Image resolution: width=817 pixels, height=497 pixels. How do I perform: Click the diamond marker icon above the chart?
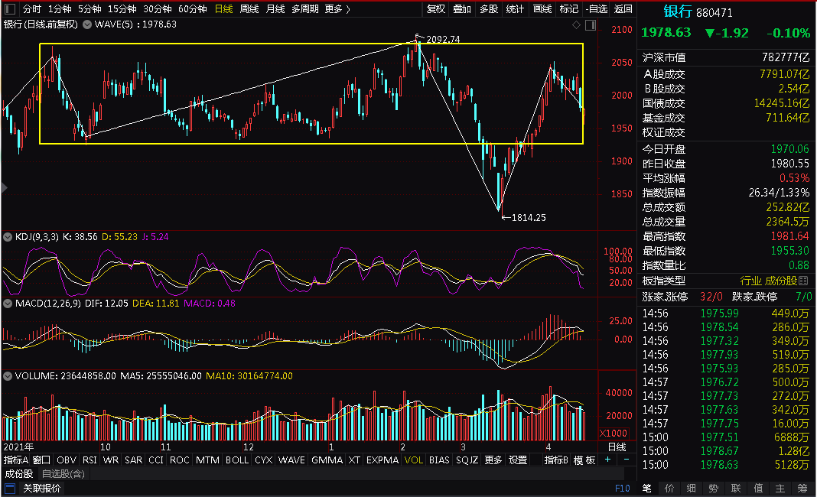click(x=576, y=25)
